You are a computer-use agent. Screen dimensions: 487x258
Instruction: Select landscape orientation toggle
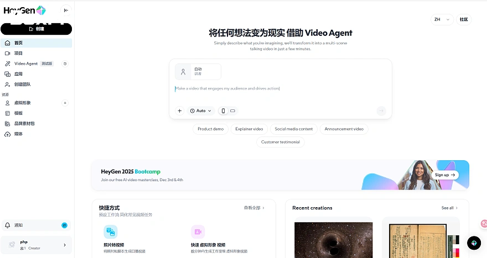pos(232,110)
